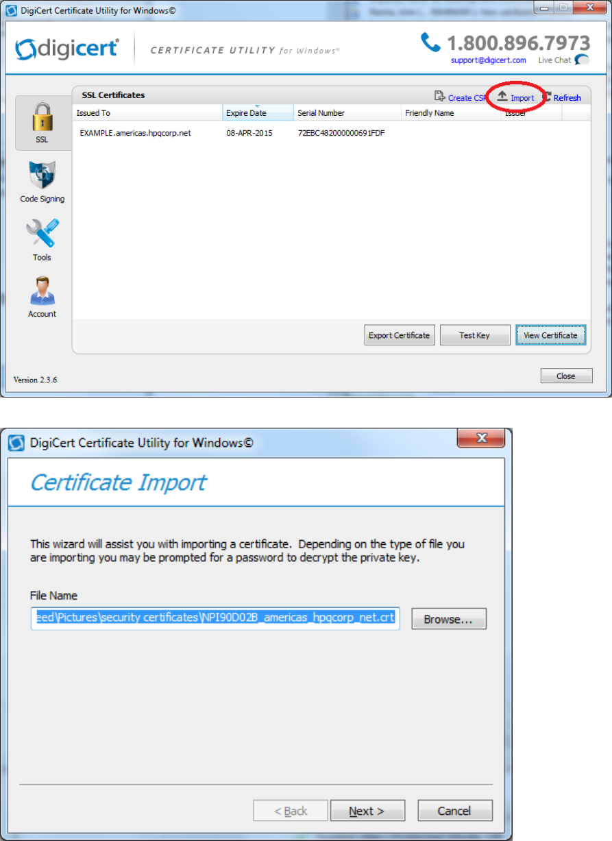Refresh the SSL Certificates list

click(563, 97)
